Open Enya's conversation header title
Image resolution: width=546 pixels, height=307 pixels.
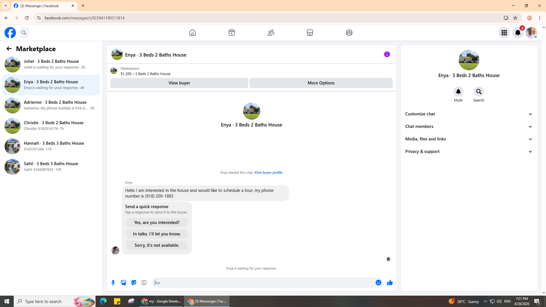(156, 55)
